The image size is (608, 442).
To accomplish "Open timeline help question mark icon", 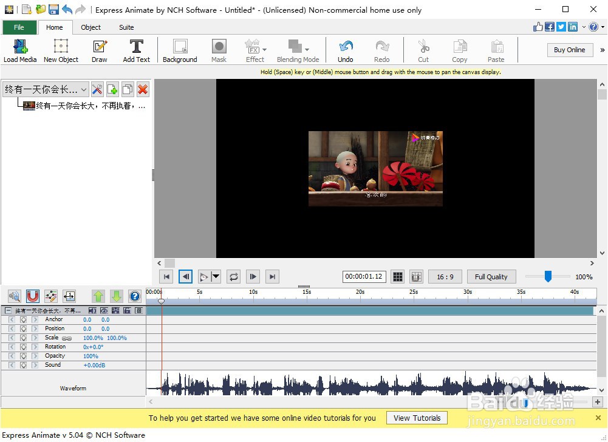I will click(x=135, y=296).
